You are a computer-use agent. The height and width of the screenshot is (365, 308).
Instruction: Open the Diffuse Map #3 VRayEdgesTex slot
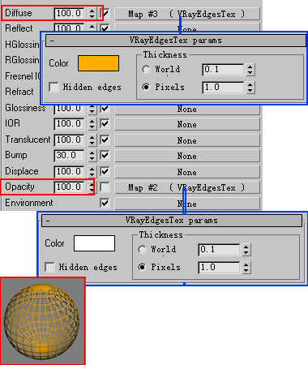point(187,14)
